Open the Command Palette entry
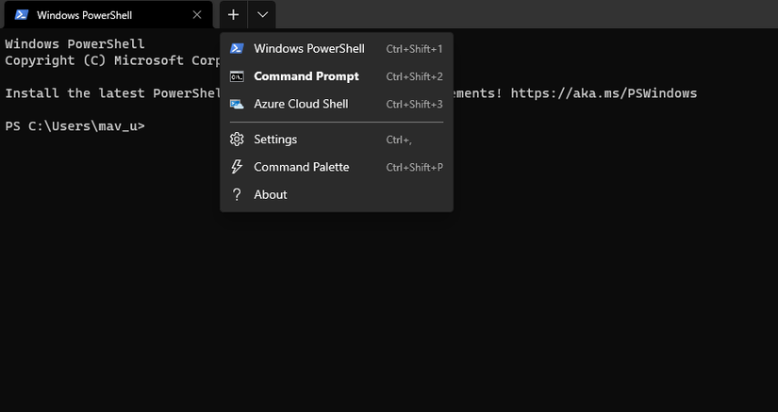The image size is (778, 412). (x=301, y=167)
